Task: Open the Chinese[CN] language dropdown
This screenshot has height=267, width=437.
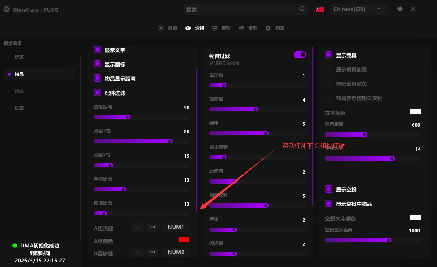Action: pyautogui.click(x=359, y=9)
